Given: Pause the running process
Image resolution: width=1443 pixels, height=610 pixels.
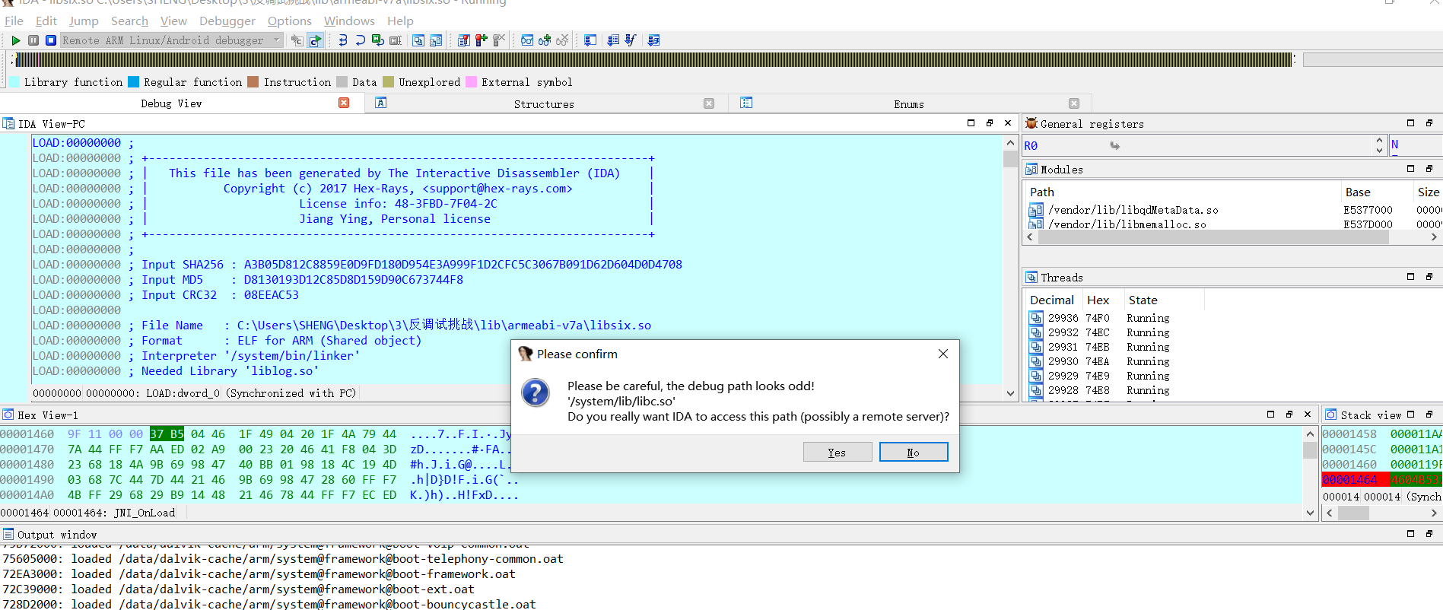Looking at the screenshot, I should [33, 40].
